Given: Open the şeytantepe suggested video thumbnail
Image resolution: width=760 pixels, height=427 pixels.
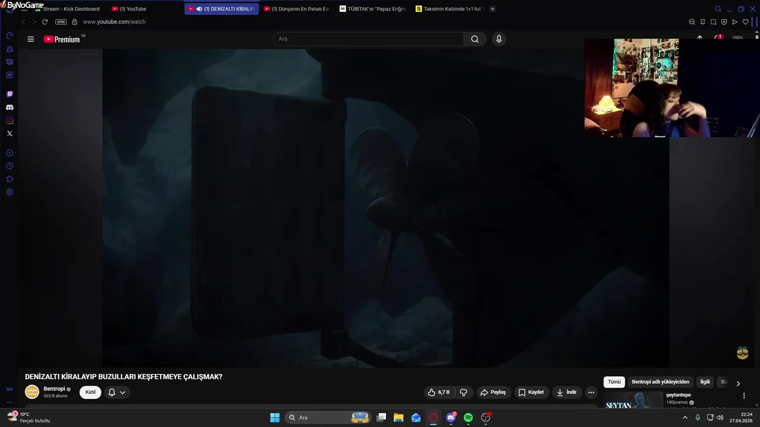Looking at the screenshot, I should pos(634,400).
